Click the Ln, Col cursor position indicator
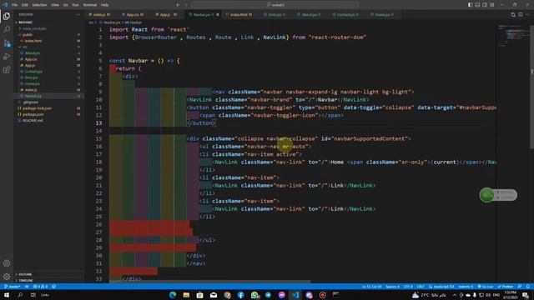 pyautogui.click(x=371, y=287)
